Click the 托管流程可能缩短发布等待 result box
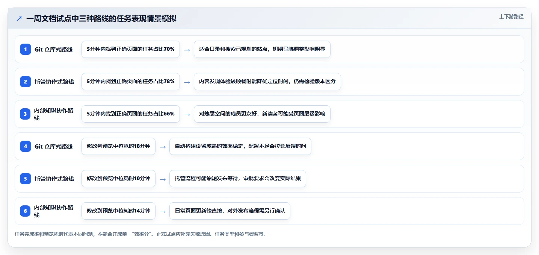 [x=238, y=179]
